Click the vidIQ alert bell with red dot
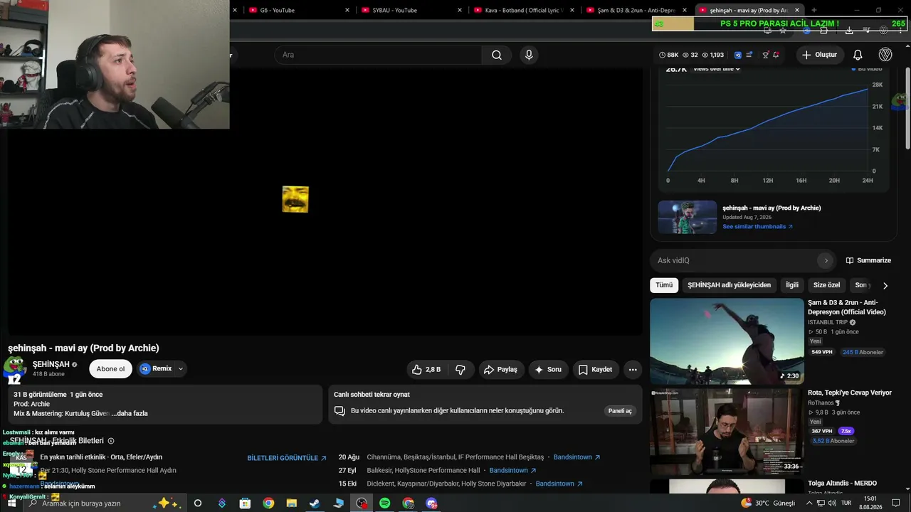Viewport: 911px width, 512px height. tap(776, 55)
